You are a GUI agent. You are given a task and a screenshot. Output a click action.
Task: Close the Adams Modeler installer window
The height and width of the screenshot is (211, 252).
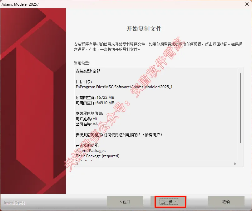247,4
